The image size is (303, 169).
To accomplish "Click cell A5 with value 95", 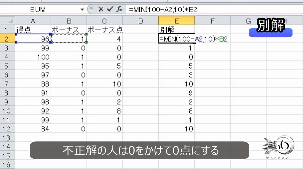I will [x=33, y=66].
